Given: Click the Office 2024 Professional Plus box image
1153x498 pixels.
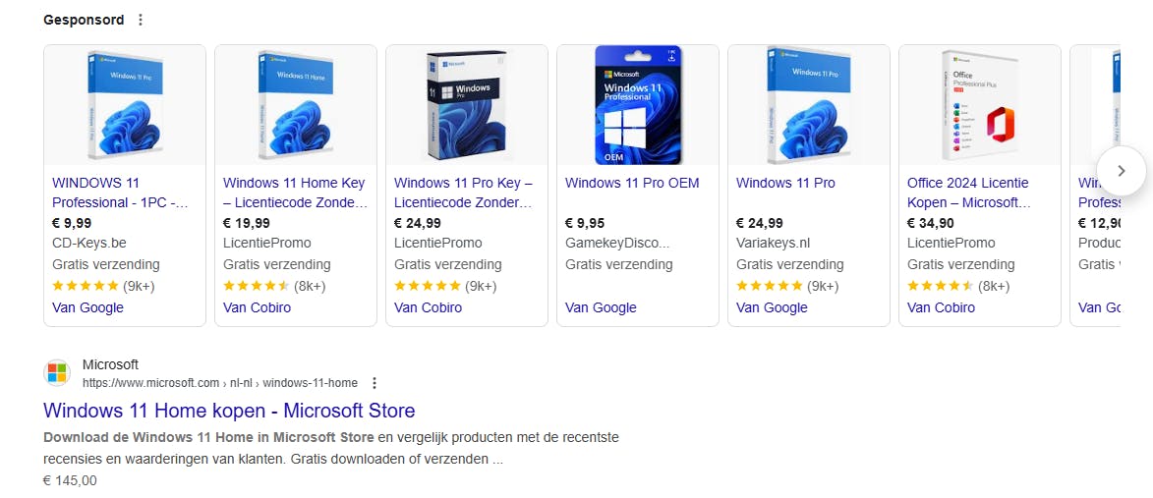Looking at the screenshot, I should (980, 105).
